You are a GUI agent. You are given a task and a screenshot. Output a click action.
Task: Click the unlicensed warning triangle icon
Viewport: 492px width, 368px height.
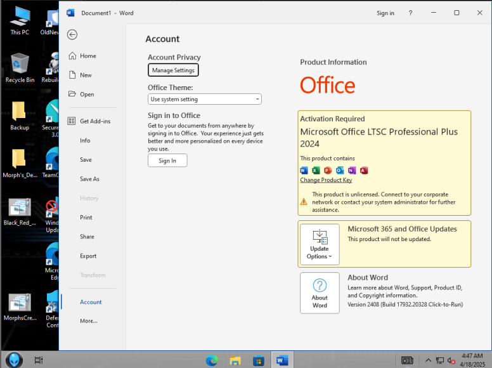[x=304, y=202]
